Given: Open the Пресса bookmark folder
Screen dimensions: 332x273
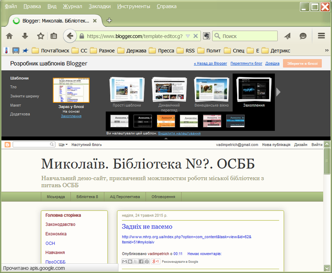Looking at the screenshot, I should 161,51.
